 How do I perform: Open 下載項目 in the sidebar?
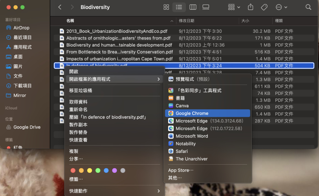pyautogui.click(x=19, y=85)
